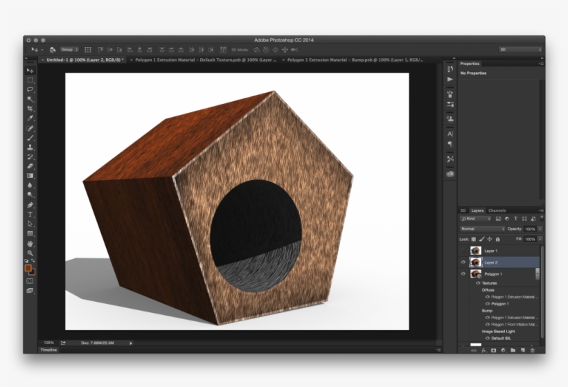
Task: Hide Layer 2 with its eye icon
Action: pos(461,262)
